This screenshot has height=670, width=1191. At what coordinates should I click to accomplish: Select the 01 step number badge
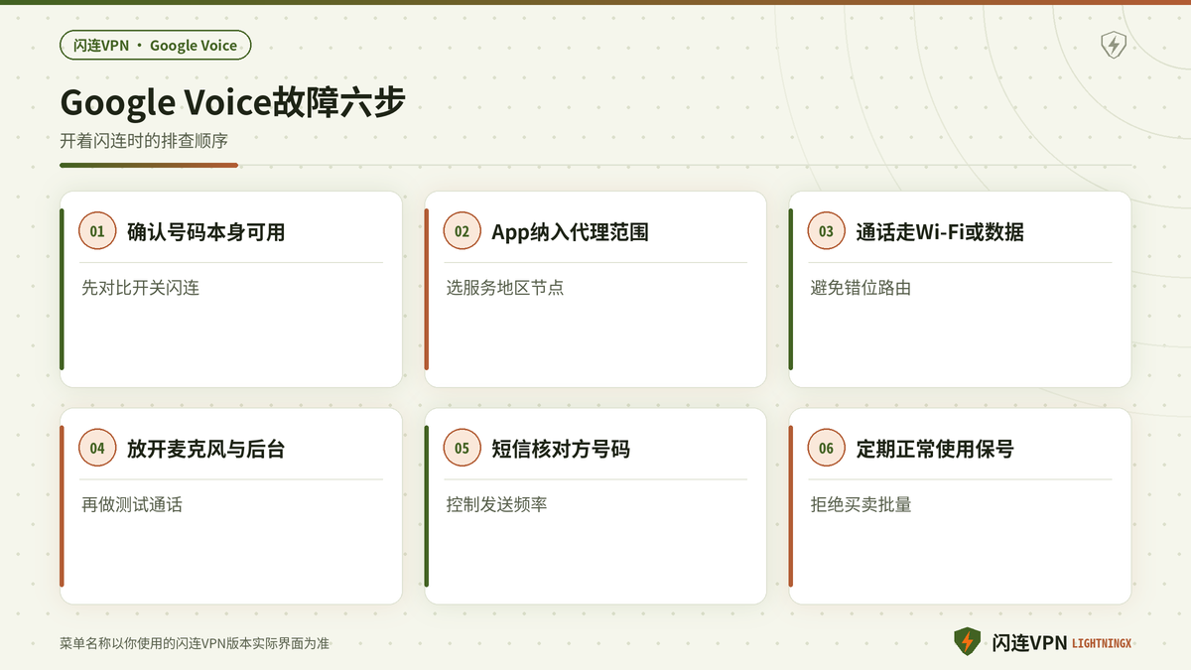point(97,231)
